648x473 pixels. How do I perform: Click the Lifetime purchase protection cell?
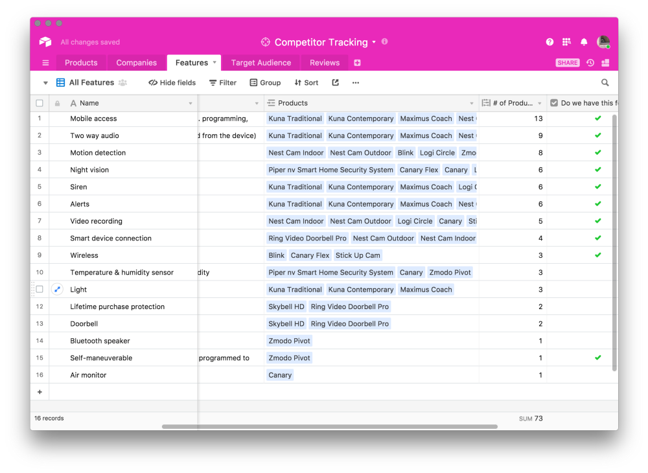pos(124,306)
